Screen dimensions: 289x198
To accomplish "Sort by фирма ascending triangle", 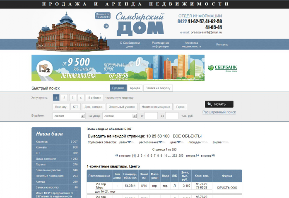I will point(227,142).
